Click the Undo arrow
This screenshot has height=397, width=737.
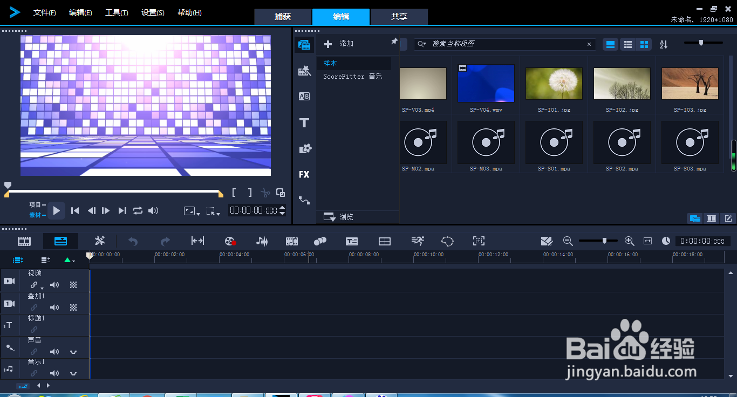point(133,241)
